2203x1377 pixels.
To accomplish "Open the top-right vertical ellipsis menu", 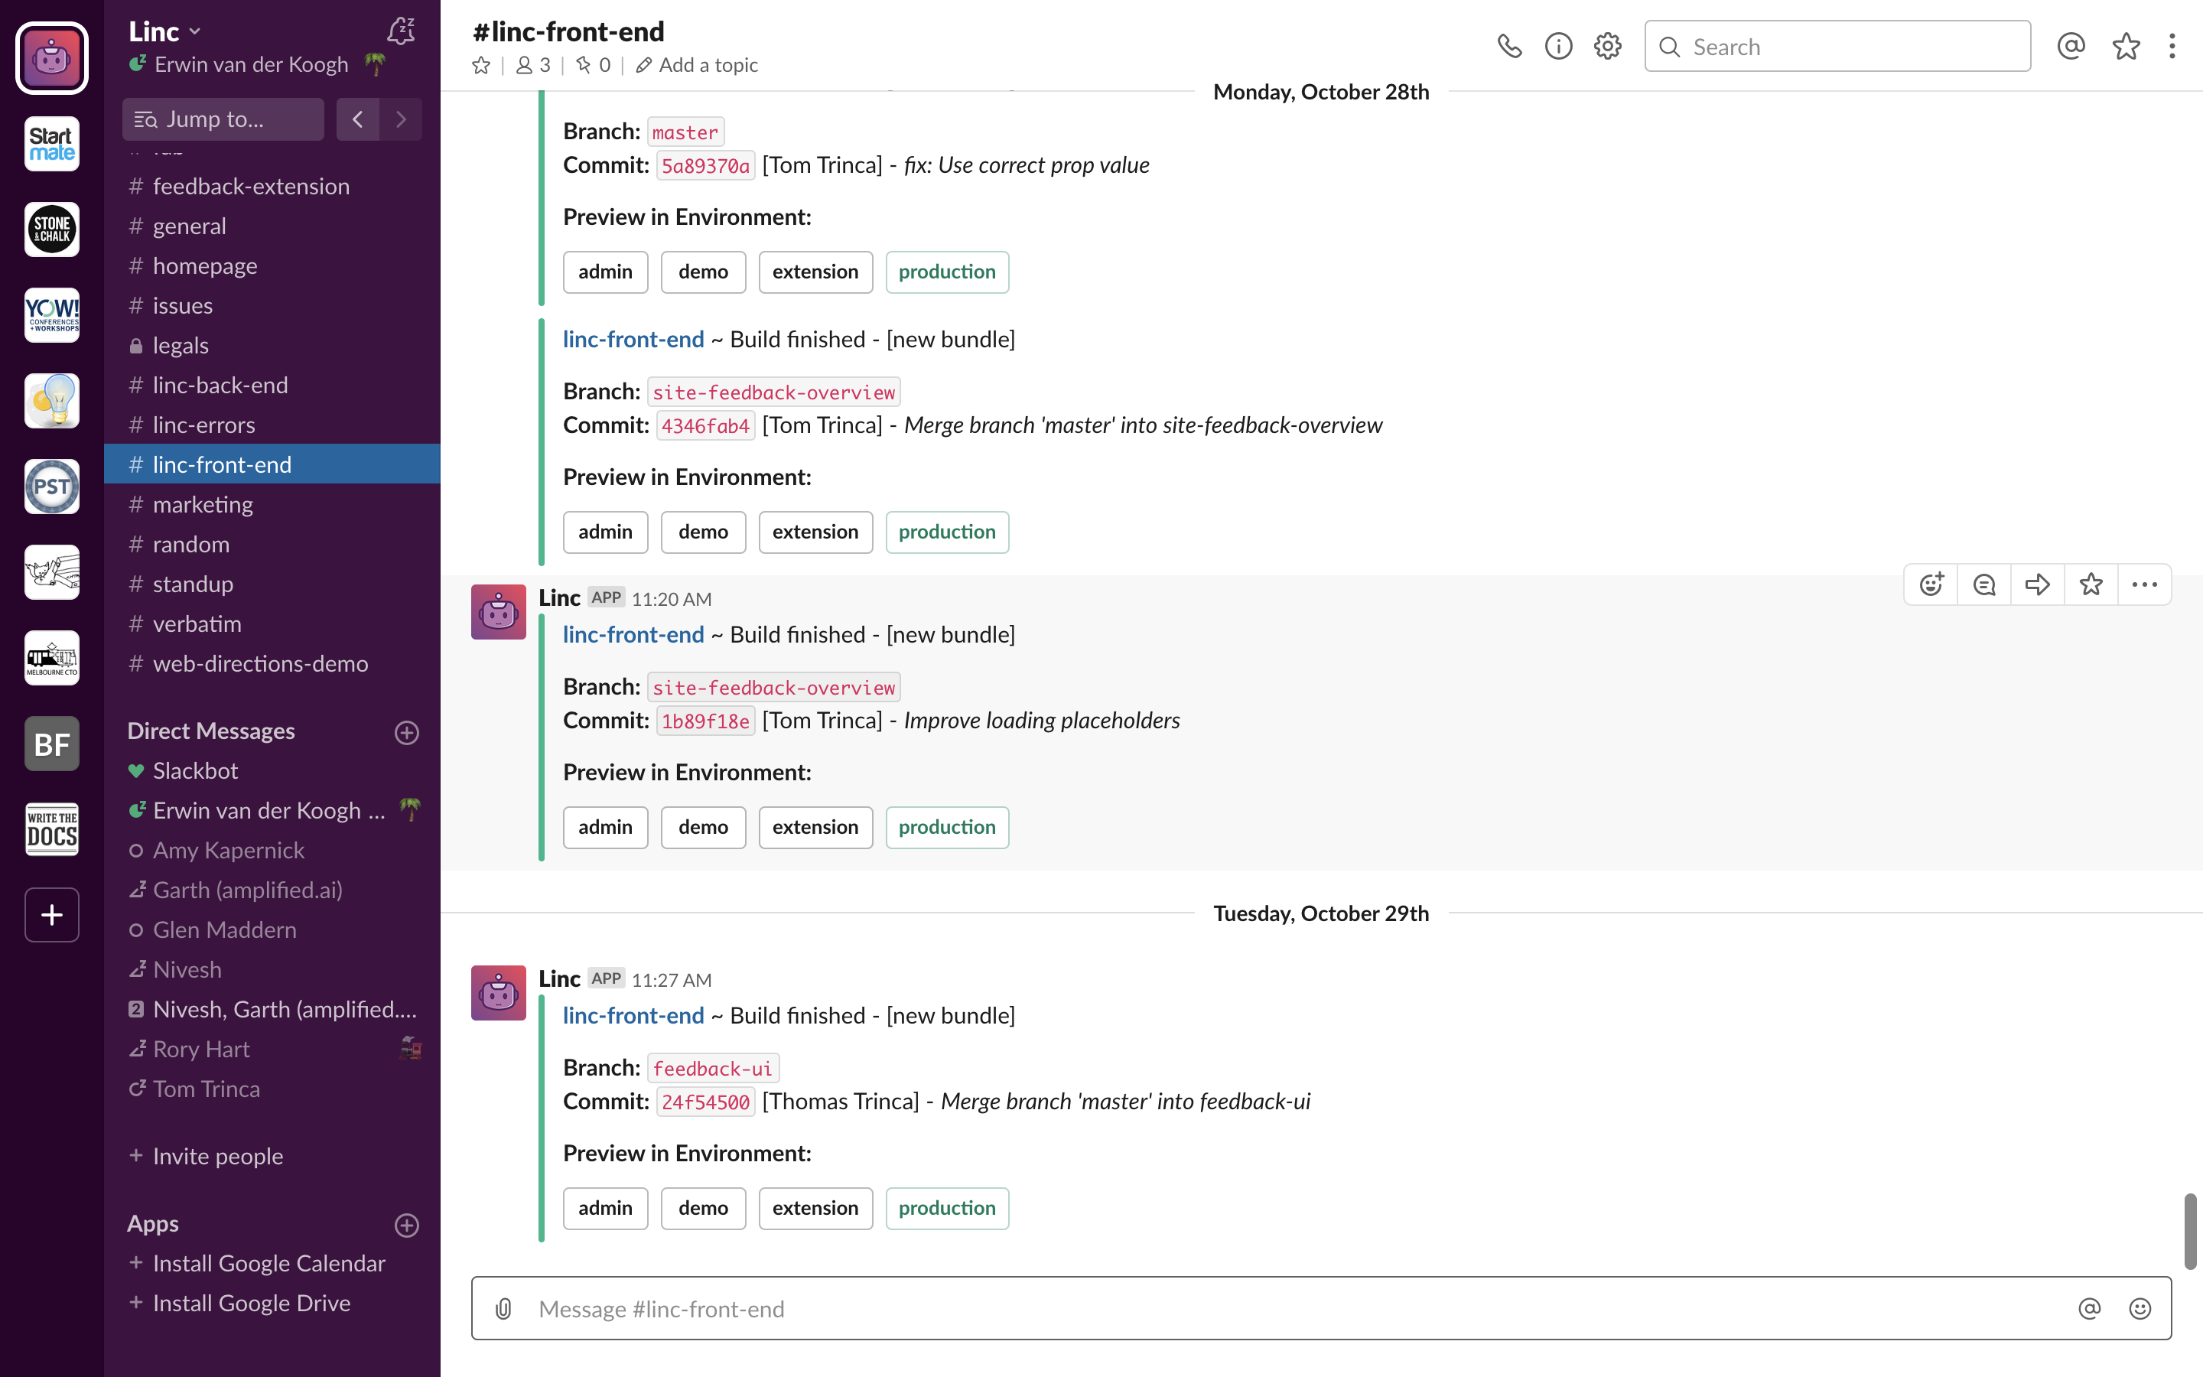I will [2172, 47].
